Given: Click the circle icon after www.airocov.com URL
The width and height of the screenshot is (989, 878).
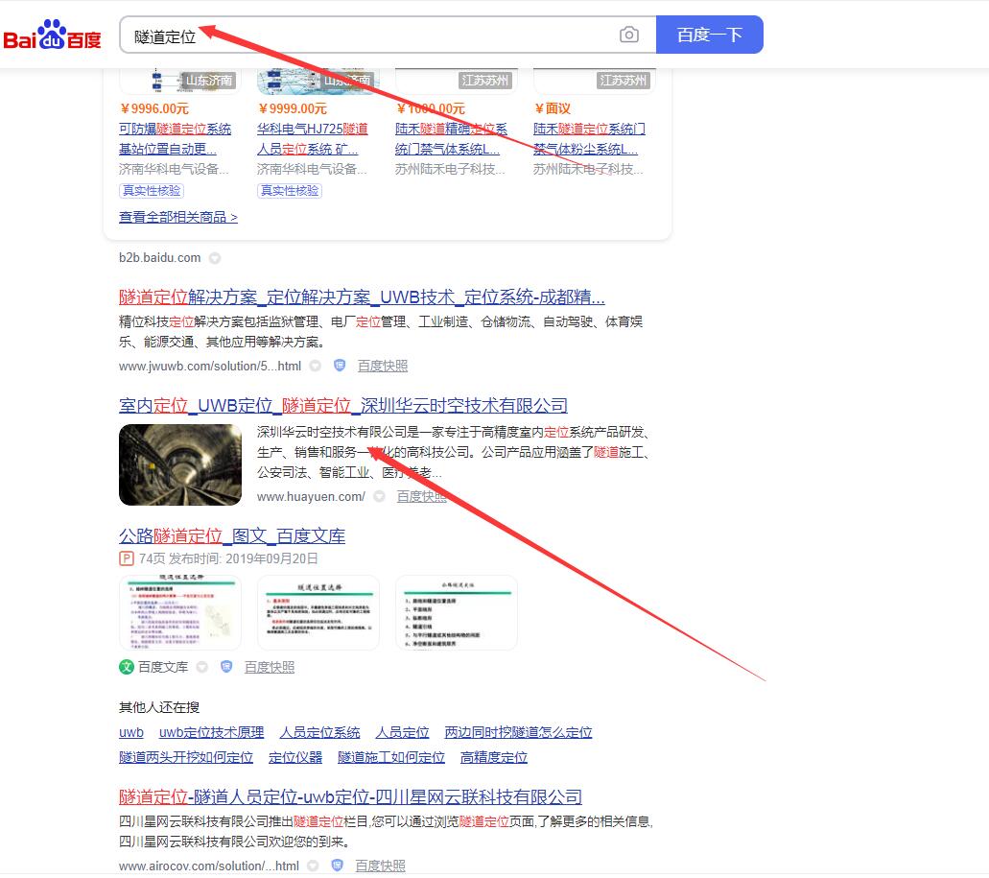Looking at the screenshot, I should (x=313, y=866).
